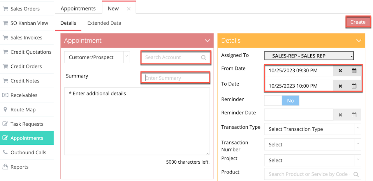Open calendar picker for From Date

354,70
